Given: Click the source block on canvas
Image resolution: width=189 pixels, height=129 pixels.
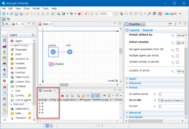Looking at the screenshot, I should (x=53, y=52).
